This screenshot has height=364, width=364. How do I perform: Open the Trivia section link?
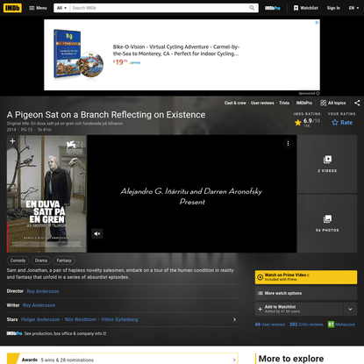pos(284,103)
